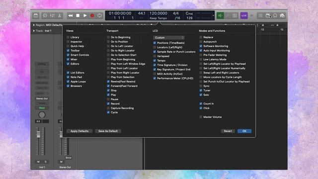Enable Low Latency Mode checkbox

201,60
